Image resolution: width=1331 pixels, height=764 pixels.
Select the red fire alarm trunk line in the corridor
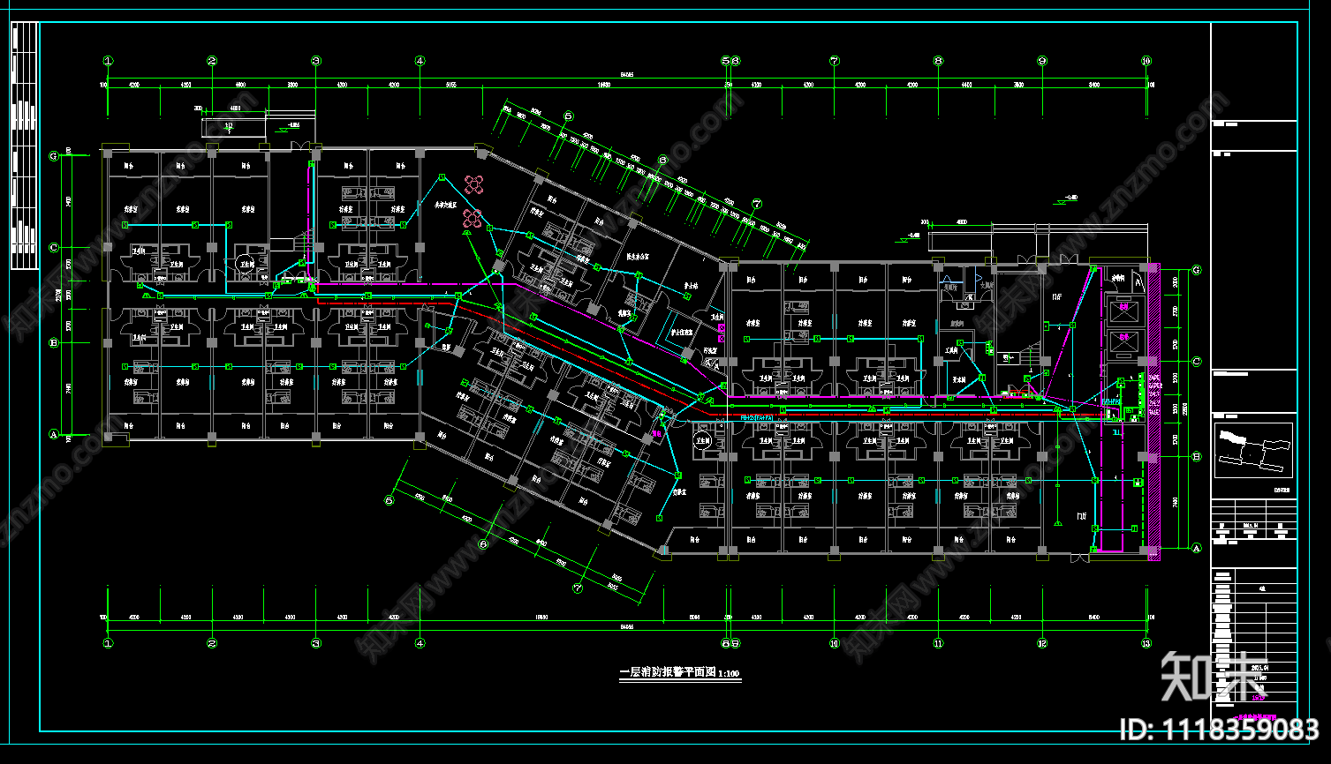pyautogui.click(x=583, y=357)
